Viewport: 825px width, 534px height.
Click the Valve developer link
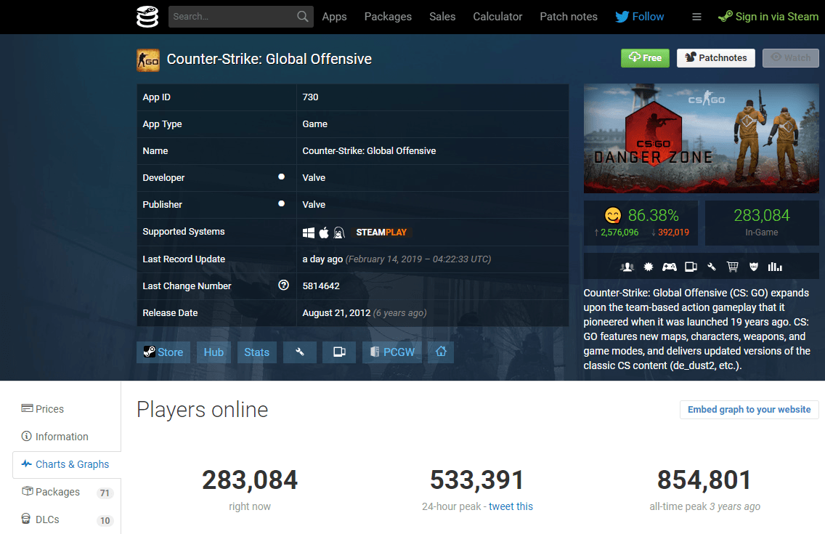[x=314, y=178]
